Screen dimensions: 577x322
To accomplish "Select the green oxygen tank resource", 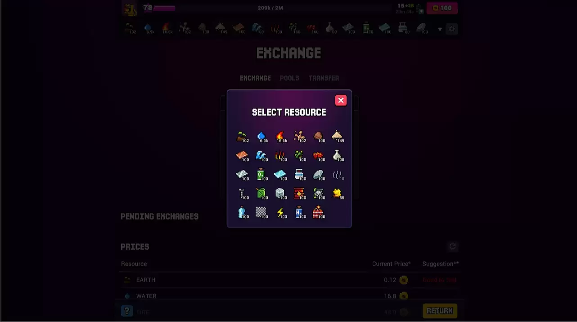I will click(262, 175).
